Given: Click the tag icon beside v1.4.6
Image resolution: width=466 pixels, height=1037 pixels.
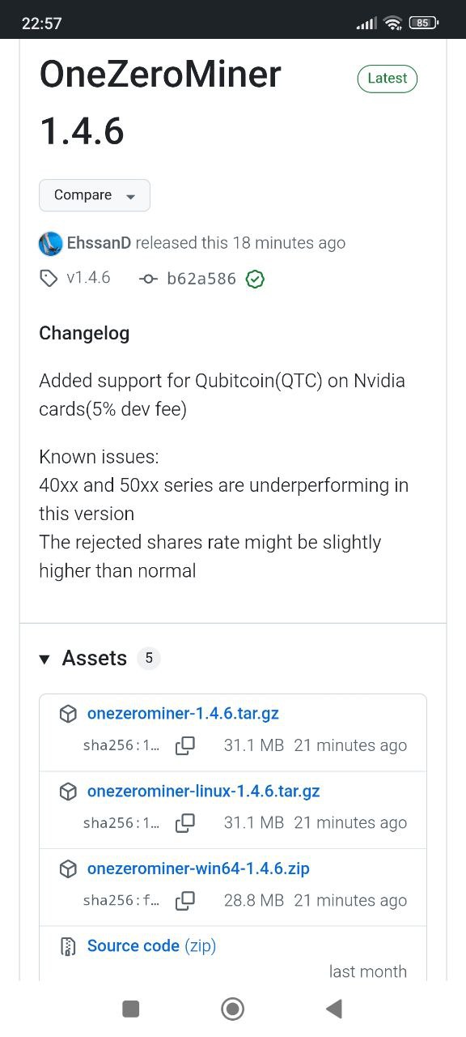Looking at the screenshot, I should coord(49,279).
